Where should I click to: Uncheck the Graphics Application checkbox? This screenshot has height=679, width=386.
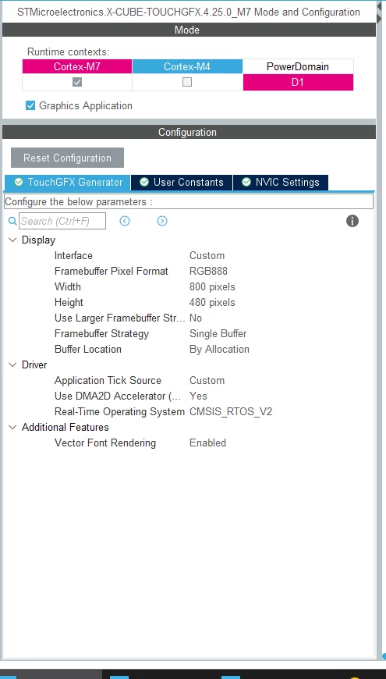point(30,105)
